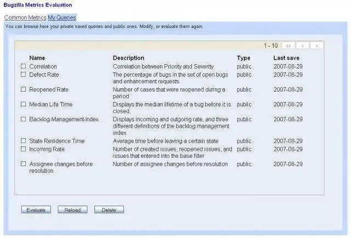The width and height of the screenshot is (351, 238).
Task: Select the Defect Rate checkbox
Action: click(24, 75)
